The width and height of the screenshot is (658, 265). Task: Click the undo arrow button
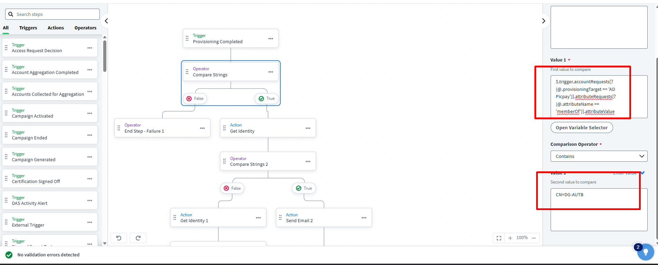tap(119, 238)
